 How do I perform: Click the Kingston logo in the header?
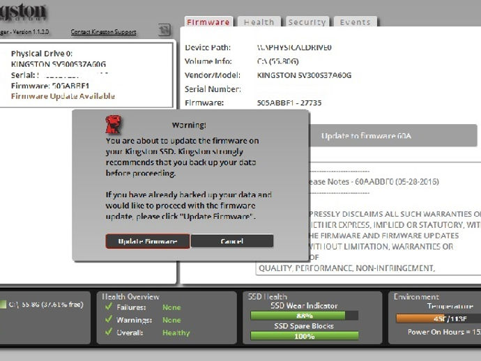point(23,13)
